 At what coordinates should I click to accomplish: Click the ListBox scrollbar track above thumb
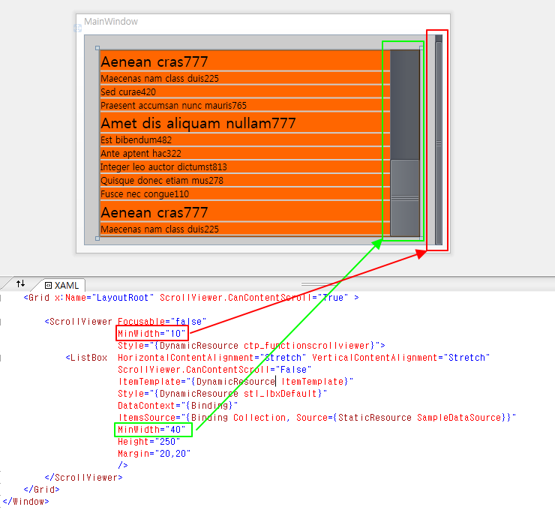[405, 105]
